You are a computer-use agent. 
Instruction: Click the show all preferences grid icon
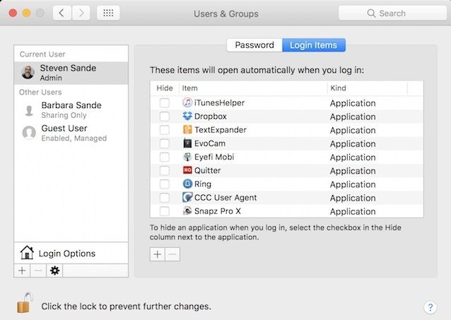tap(107, 13)
